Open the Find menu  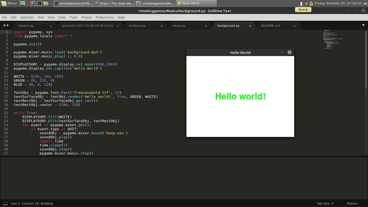click(41, 17)
